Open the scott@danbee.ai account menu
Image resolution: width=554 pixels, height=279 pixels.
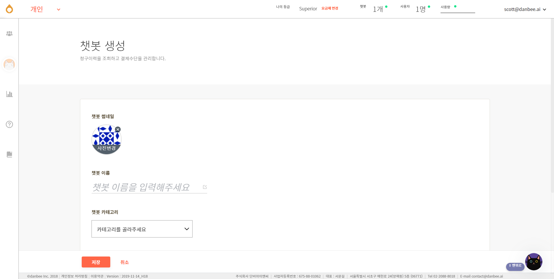[x=525, y=9]
